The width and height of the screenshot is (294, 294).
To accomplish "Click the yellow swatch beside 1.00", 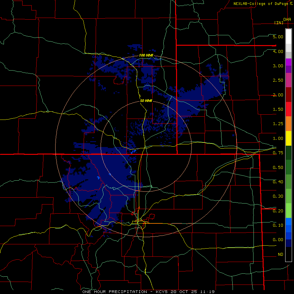I will (x=288, y=138).
